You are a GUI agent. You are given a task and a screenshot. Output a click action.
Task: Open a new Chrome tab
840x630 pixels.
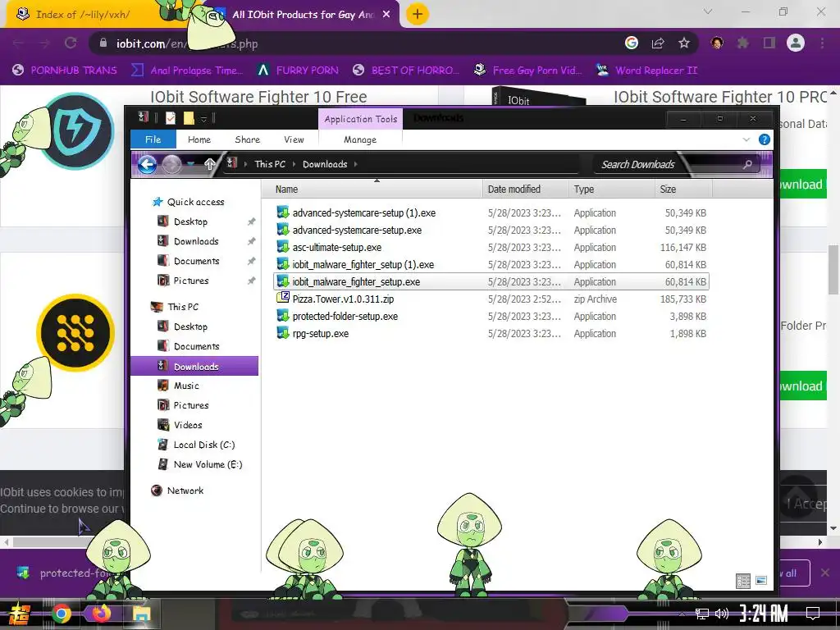[418, 14]
